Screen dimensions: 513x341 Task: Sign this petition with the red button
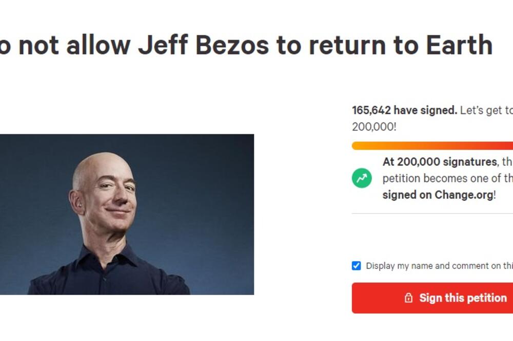[x=432, y=298]
